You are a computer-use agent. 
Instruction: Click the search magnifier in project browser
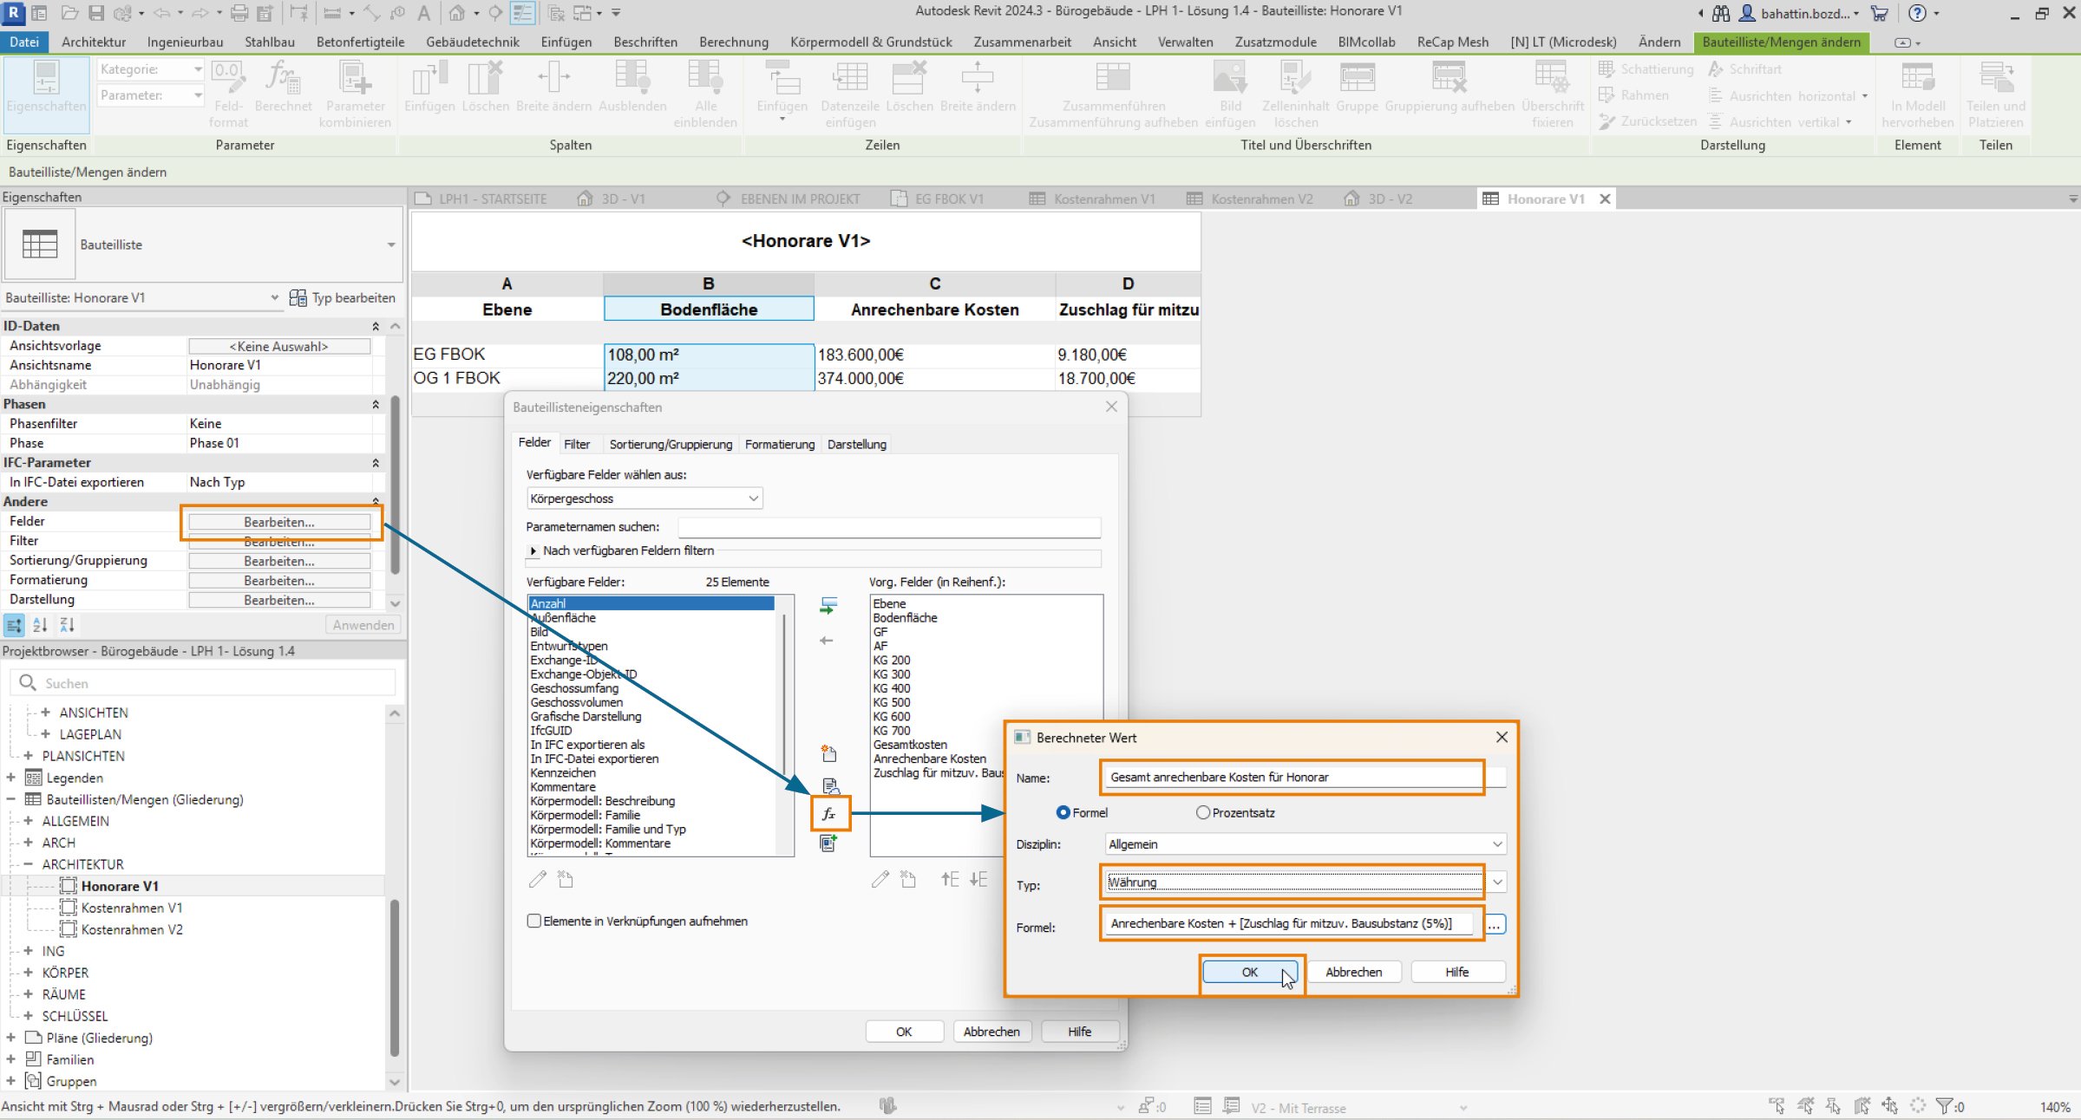(27, 683)
